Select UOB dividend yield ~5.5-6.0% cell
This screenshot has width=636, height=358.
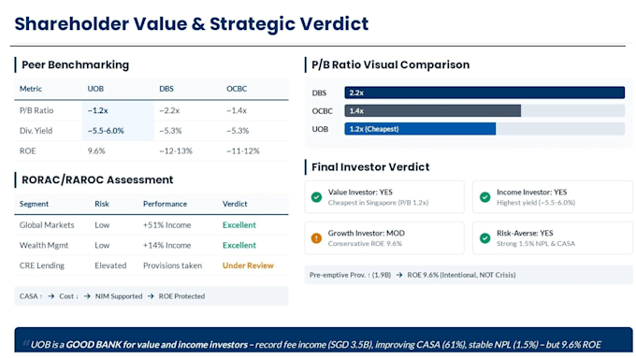(x=118, y=131)
